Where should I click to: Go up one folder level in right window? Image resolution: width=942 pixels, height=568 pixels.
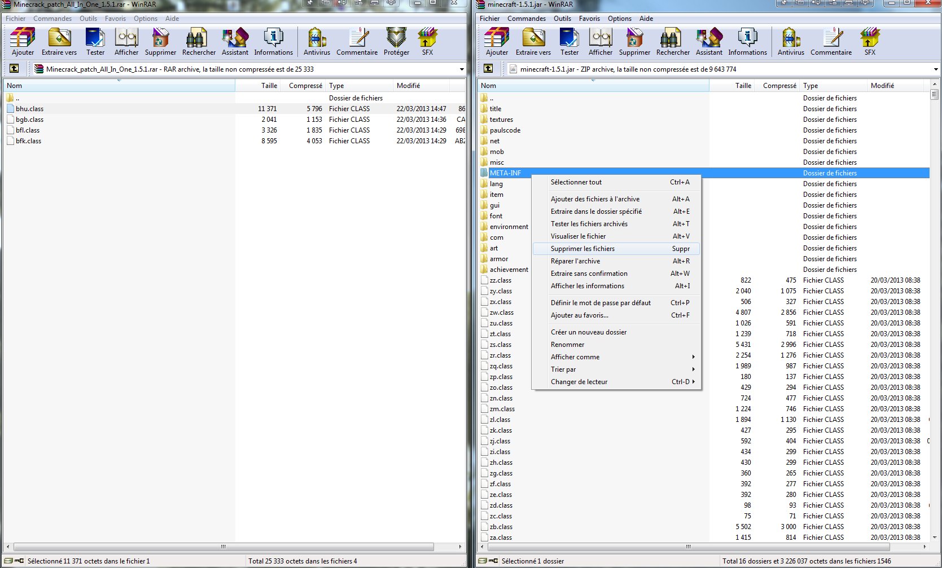click(488, 69)
